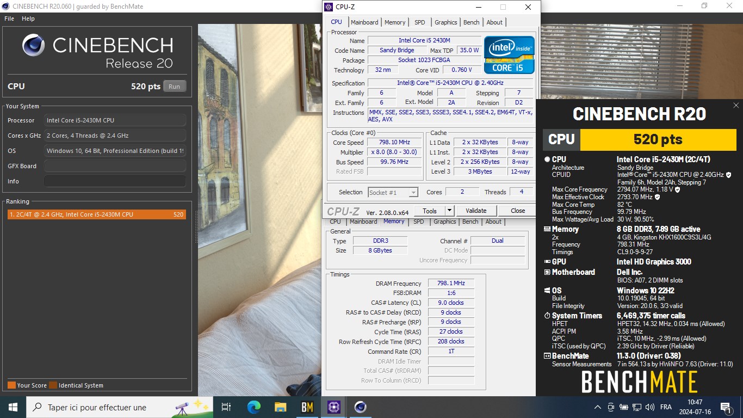Viewport: 743px width, 418px height.
Task: Select the ranking entry Intel Core i5-2430M CPU
Action: pos(96,214)
